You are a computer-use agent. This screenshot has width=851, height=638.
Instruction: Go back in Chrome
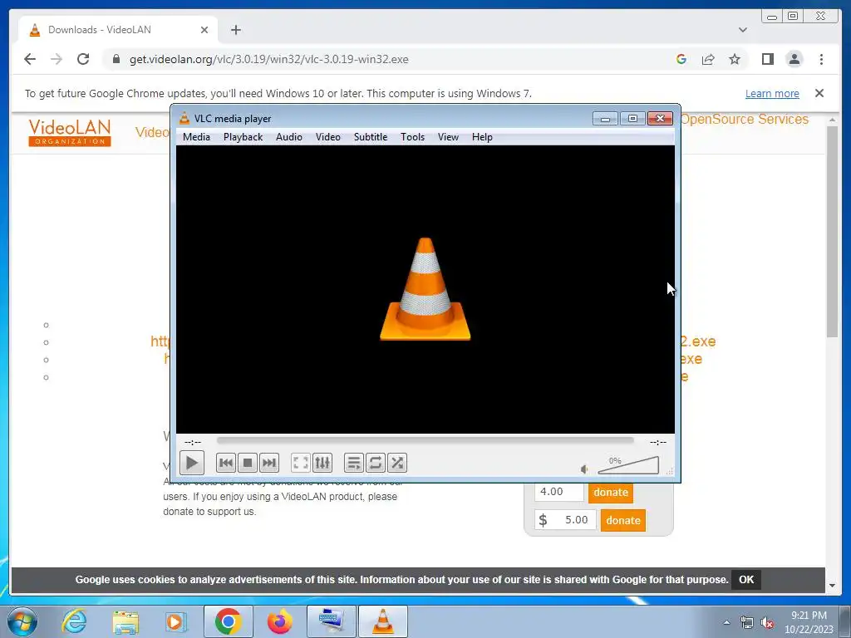point(30,59)
